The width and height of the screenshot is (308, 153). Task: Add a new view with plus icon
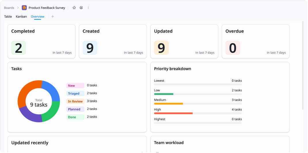53,16
